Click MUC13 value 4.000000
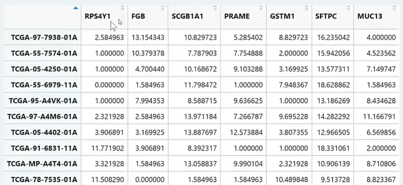The image size is (403, 185). (381, 37)
